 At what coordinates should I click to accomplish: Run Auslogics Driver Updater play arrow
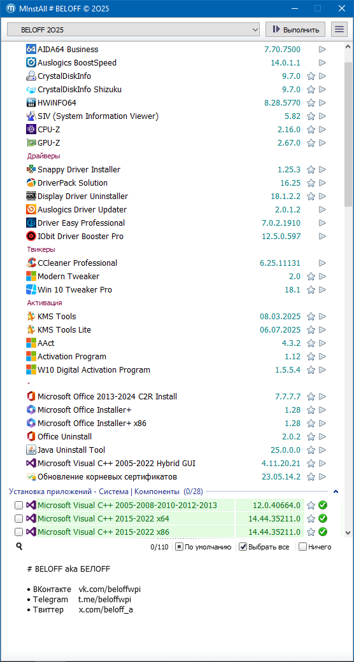(x=322, y=209)
